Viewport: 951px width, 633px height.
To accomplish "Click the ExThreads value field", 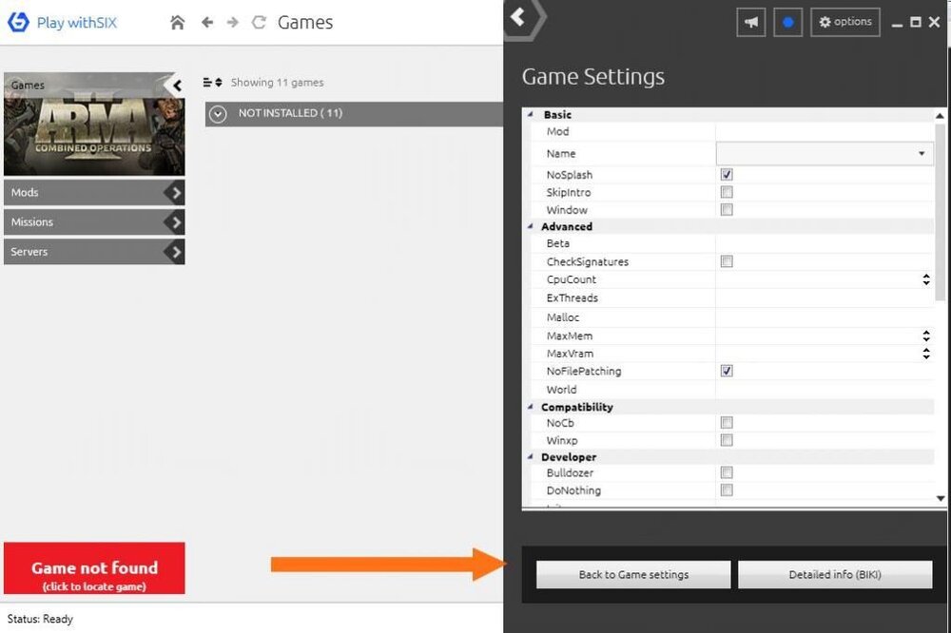I will (x=825, y=298).
